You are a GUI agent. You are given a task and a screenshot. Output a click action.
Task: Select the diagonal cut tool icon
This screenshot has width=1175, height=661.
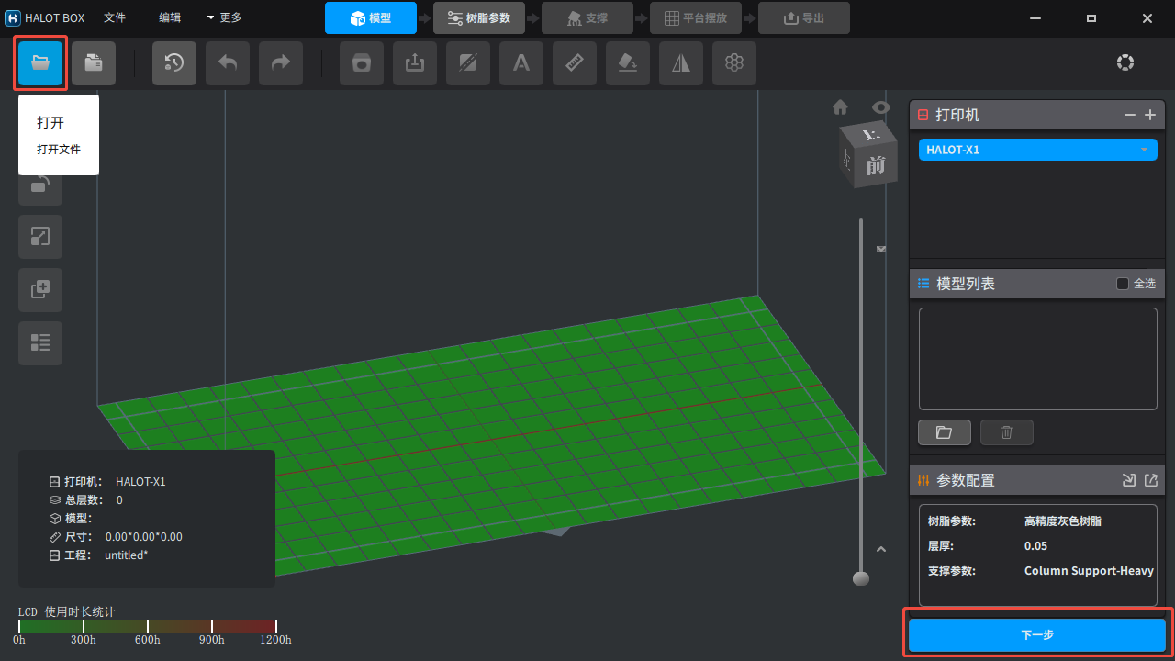[468, 63]
